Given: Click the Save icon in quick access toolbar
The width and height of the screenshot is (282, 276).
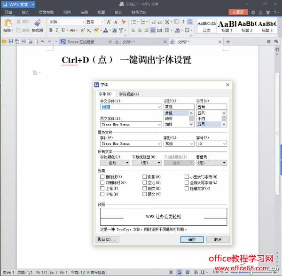Looking at the screenshot, I should [11, 42].
